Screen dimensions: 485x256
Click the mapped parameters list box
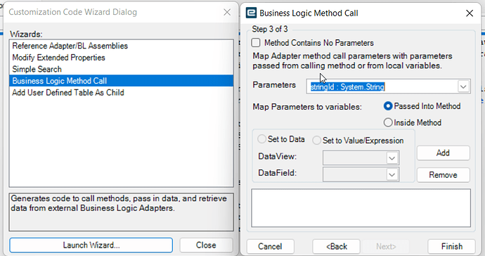361,208
